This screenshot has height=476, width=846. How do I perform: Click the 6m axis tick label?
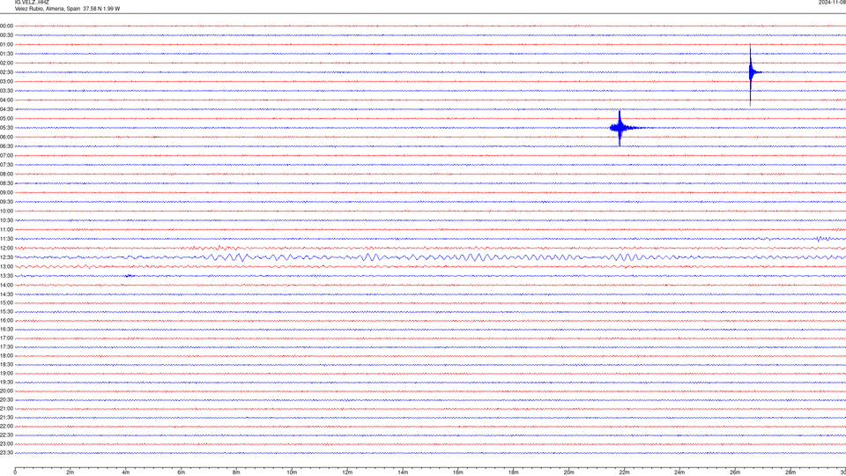click(182, 472)
